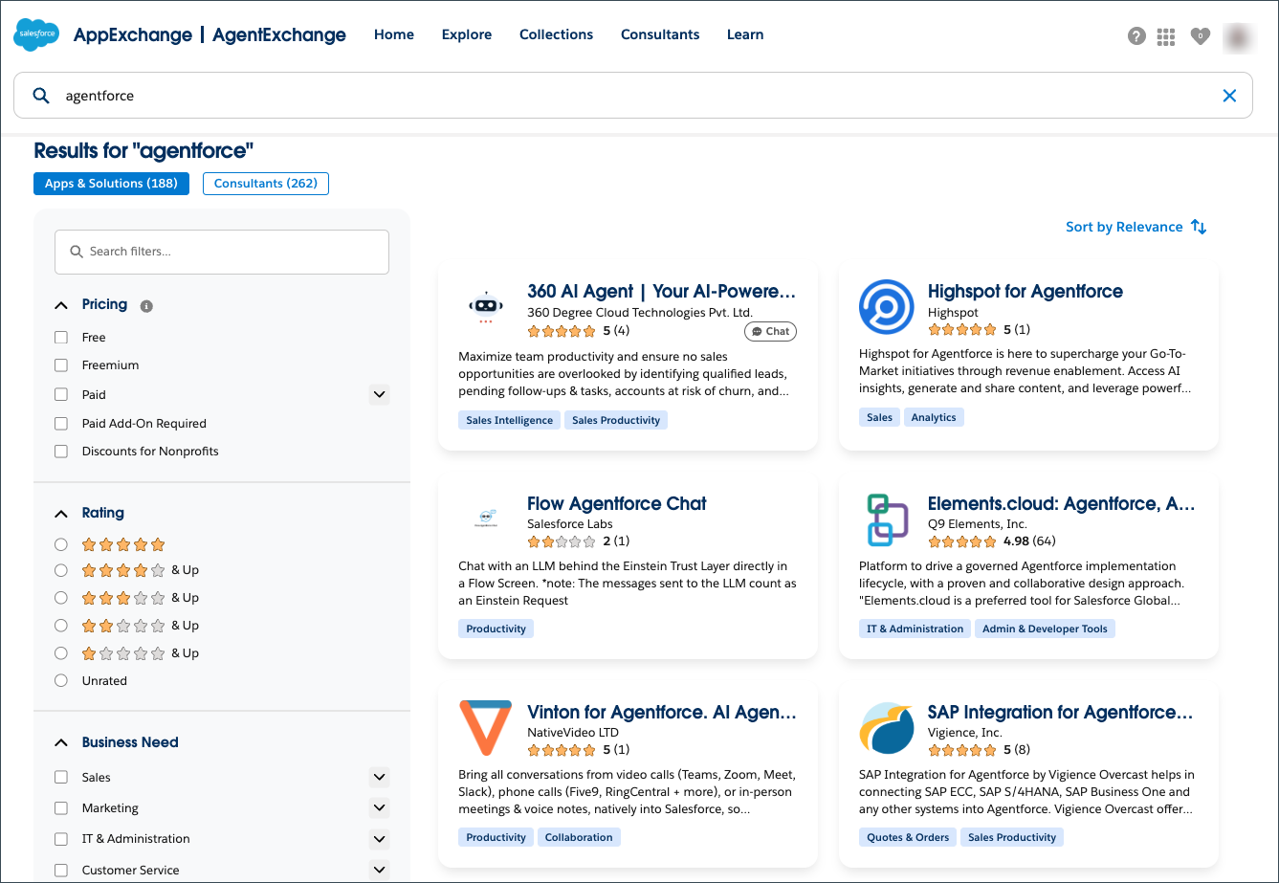Expand the Paid pricing sub-options
Screen dimensions: 1279x883
379,394
